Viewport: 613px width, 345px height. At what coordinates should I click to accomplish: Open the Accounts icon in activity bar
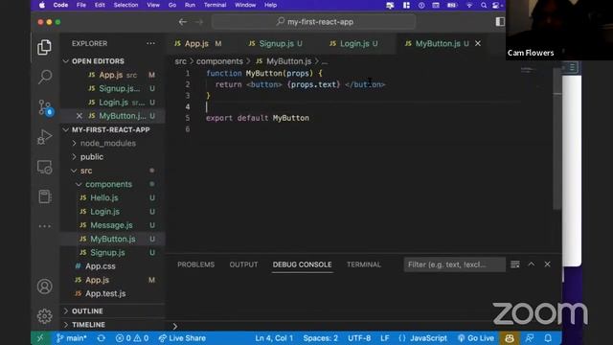45,287
